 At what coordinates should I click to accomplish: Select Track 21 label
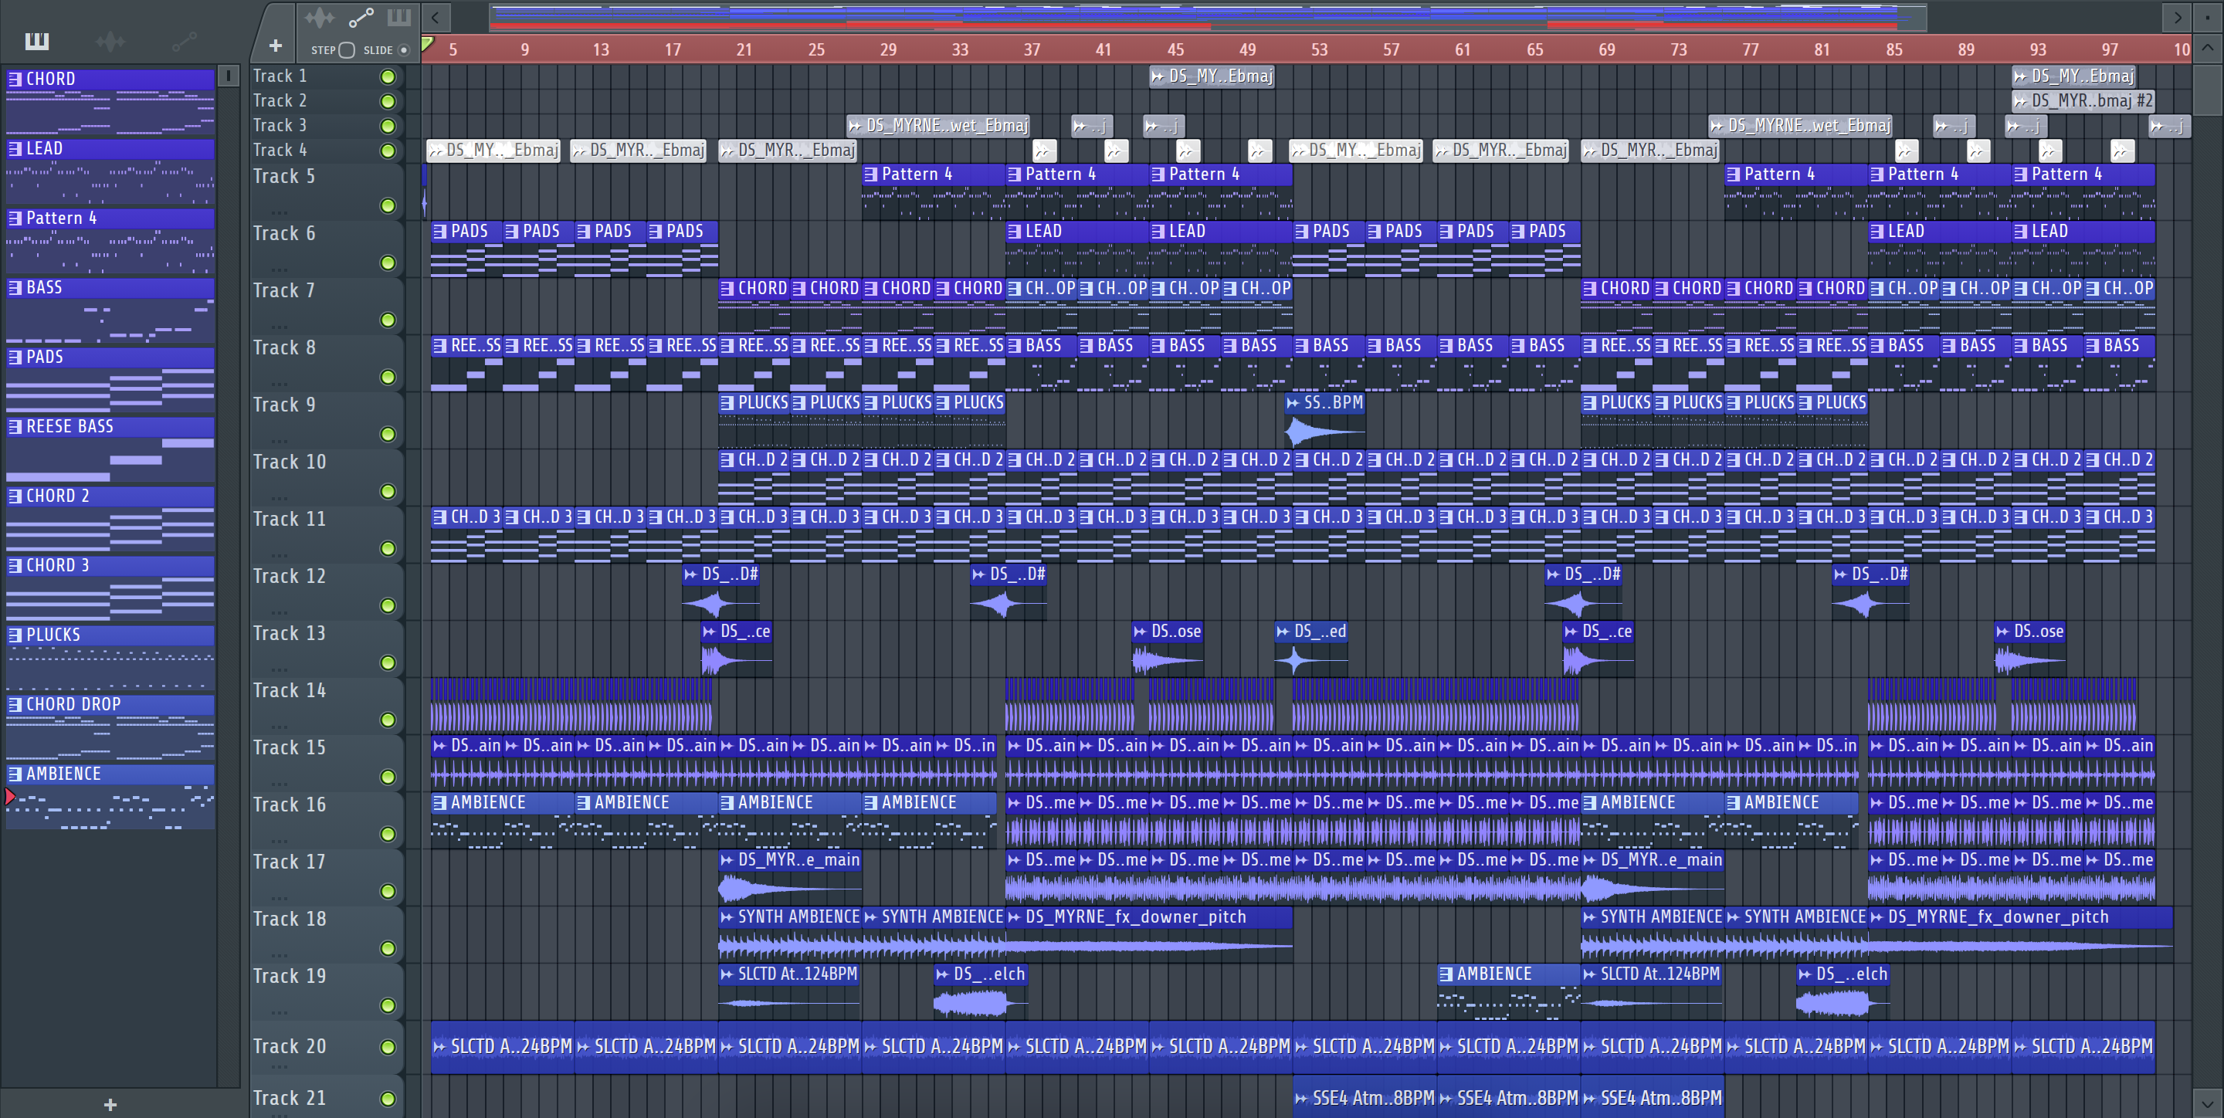tap(290, 1098)
